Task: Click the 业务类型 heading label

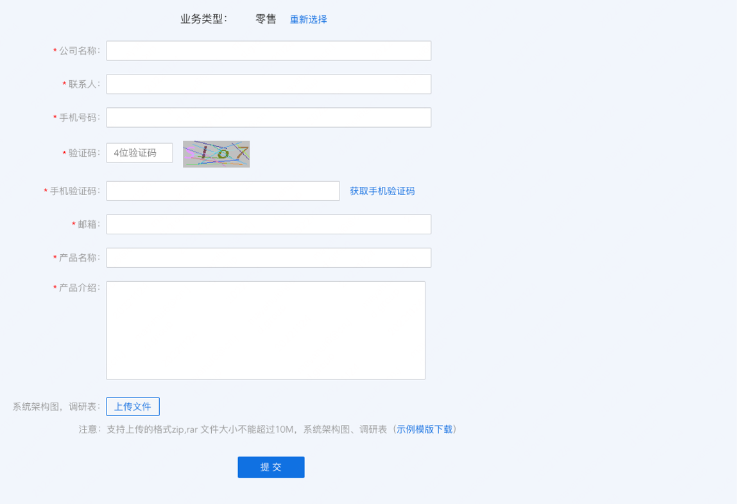Action: coord(203,19)
